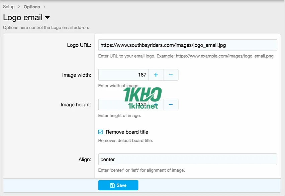Viewport: 285px width, 196px height.
Task: Click into the Logo URL text field
Action: pyautogui.click(x=187, y=45)
